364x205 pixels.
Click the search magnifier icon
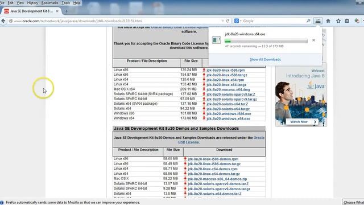coord(308,21)
